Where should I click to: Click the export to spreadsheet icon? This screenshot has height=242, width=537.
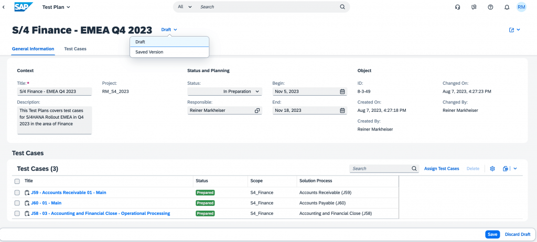(506, 169)
